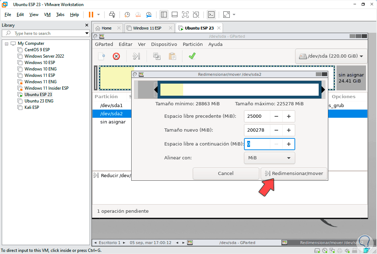377x254 pixels.
Task: Grab the right resize handle of partition bar
Action: [323, 90]
